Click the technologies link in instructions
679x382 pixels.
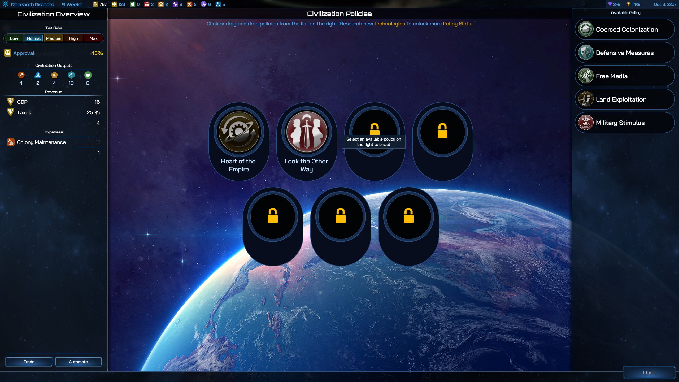[x=389, y=24]
